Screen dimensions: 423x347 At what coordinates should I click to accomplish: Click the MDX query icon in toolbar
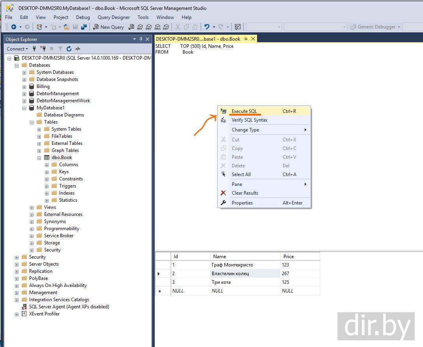(140, 27)
